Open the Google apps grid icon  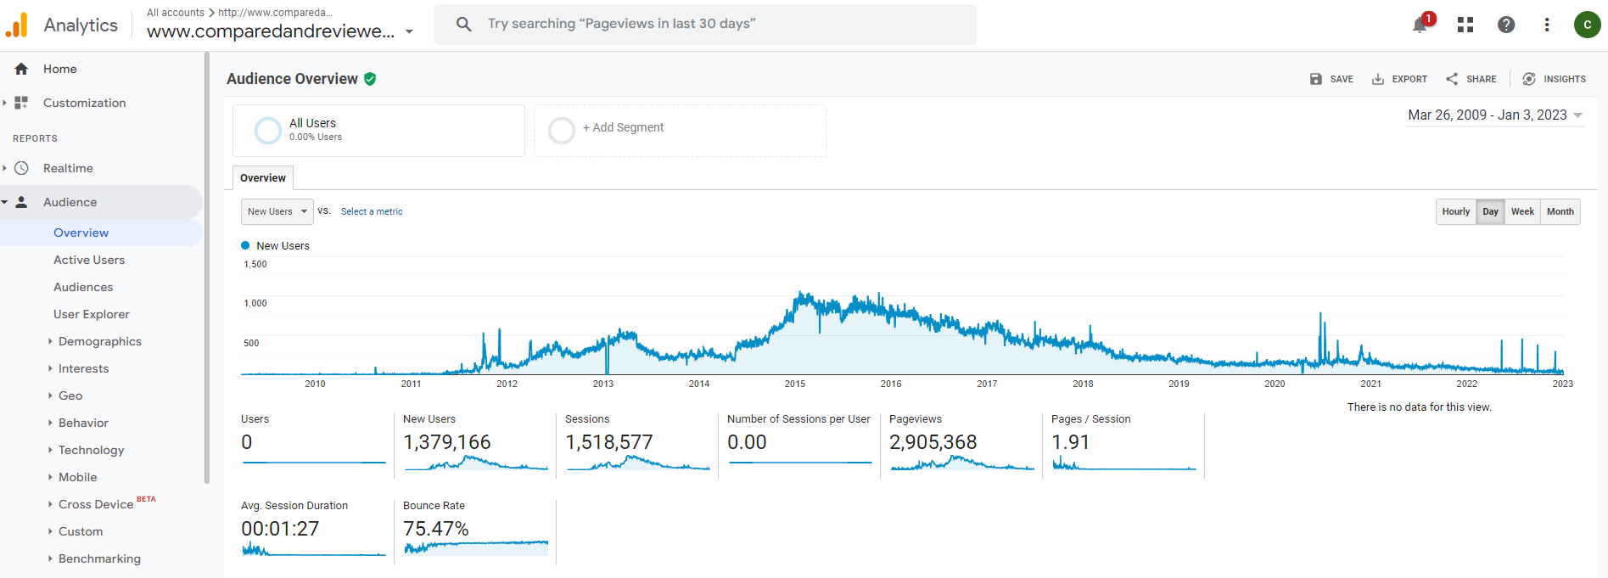[x=1465, y=25]
